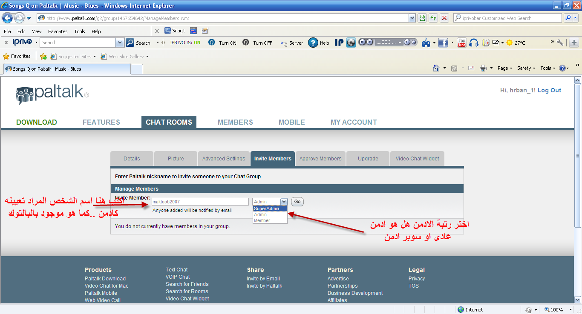The width and height of the screenshot is (582, 314).
Task: Click the radio Play button in toolbar
Action: pos(369,42)
